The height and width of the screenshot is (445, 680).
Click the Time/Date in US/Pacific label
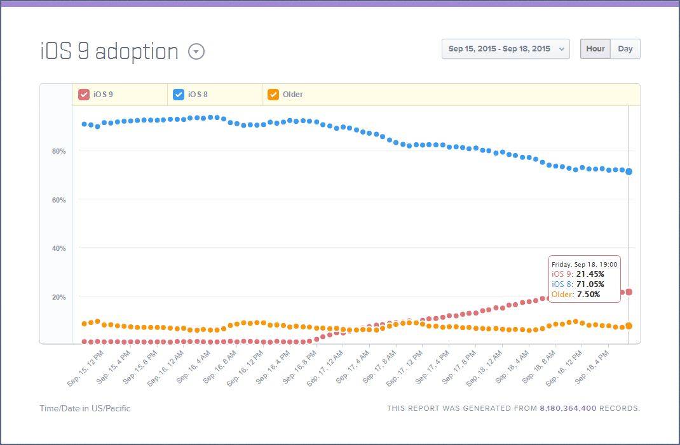coord(85,408)
